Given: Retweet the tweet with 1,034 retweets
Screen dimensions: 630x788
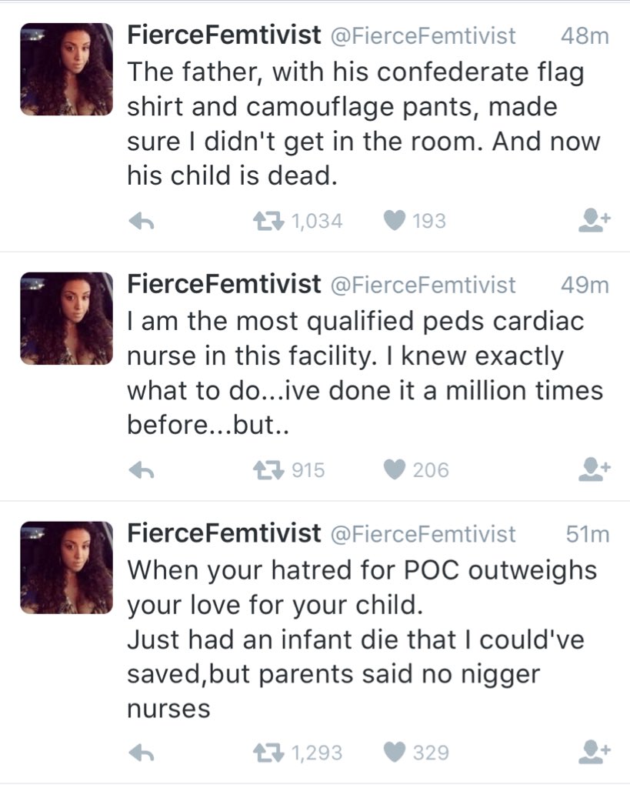Looking at the screenshot, I should click(x=268, y=221).
